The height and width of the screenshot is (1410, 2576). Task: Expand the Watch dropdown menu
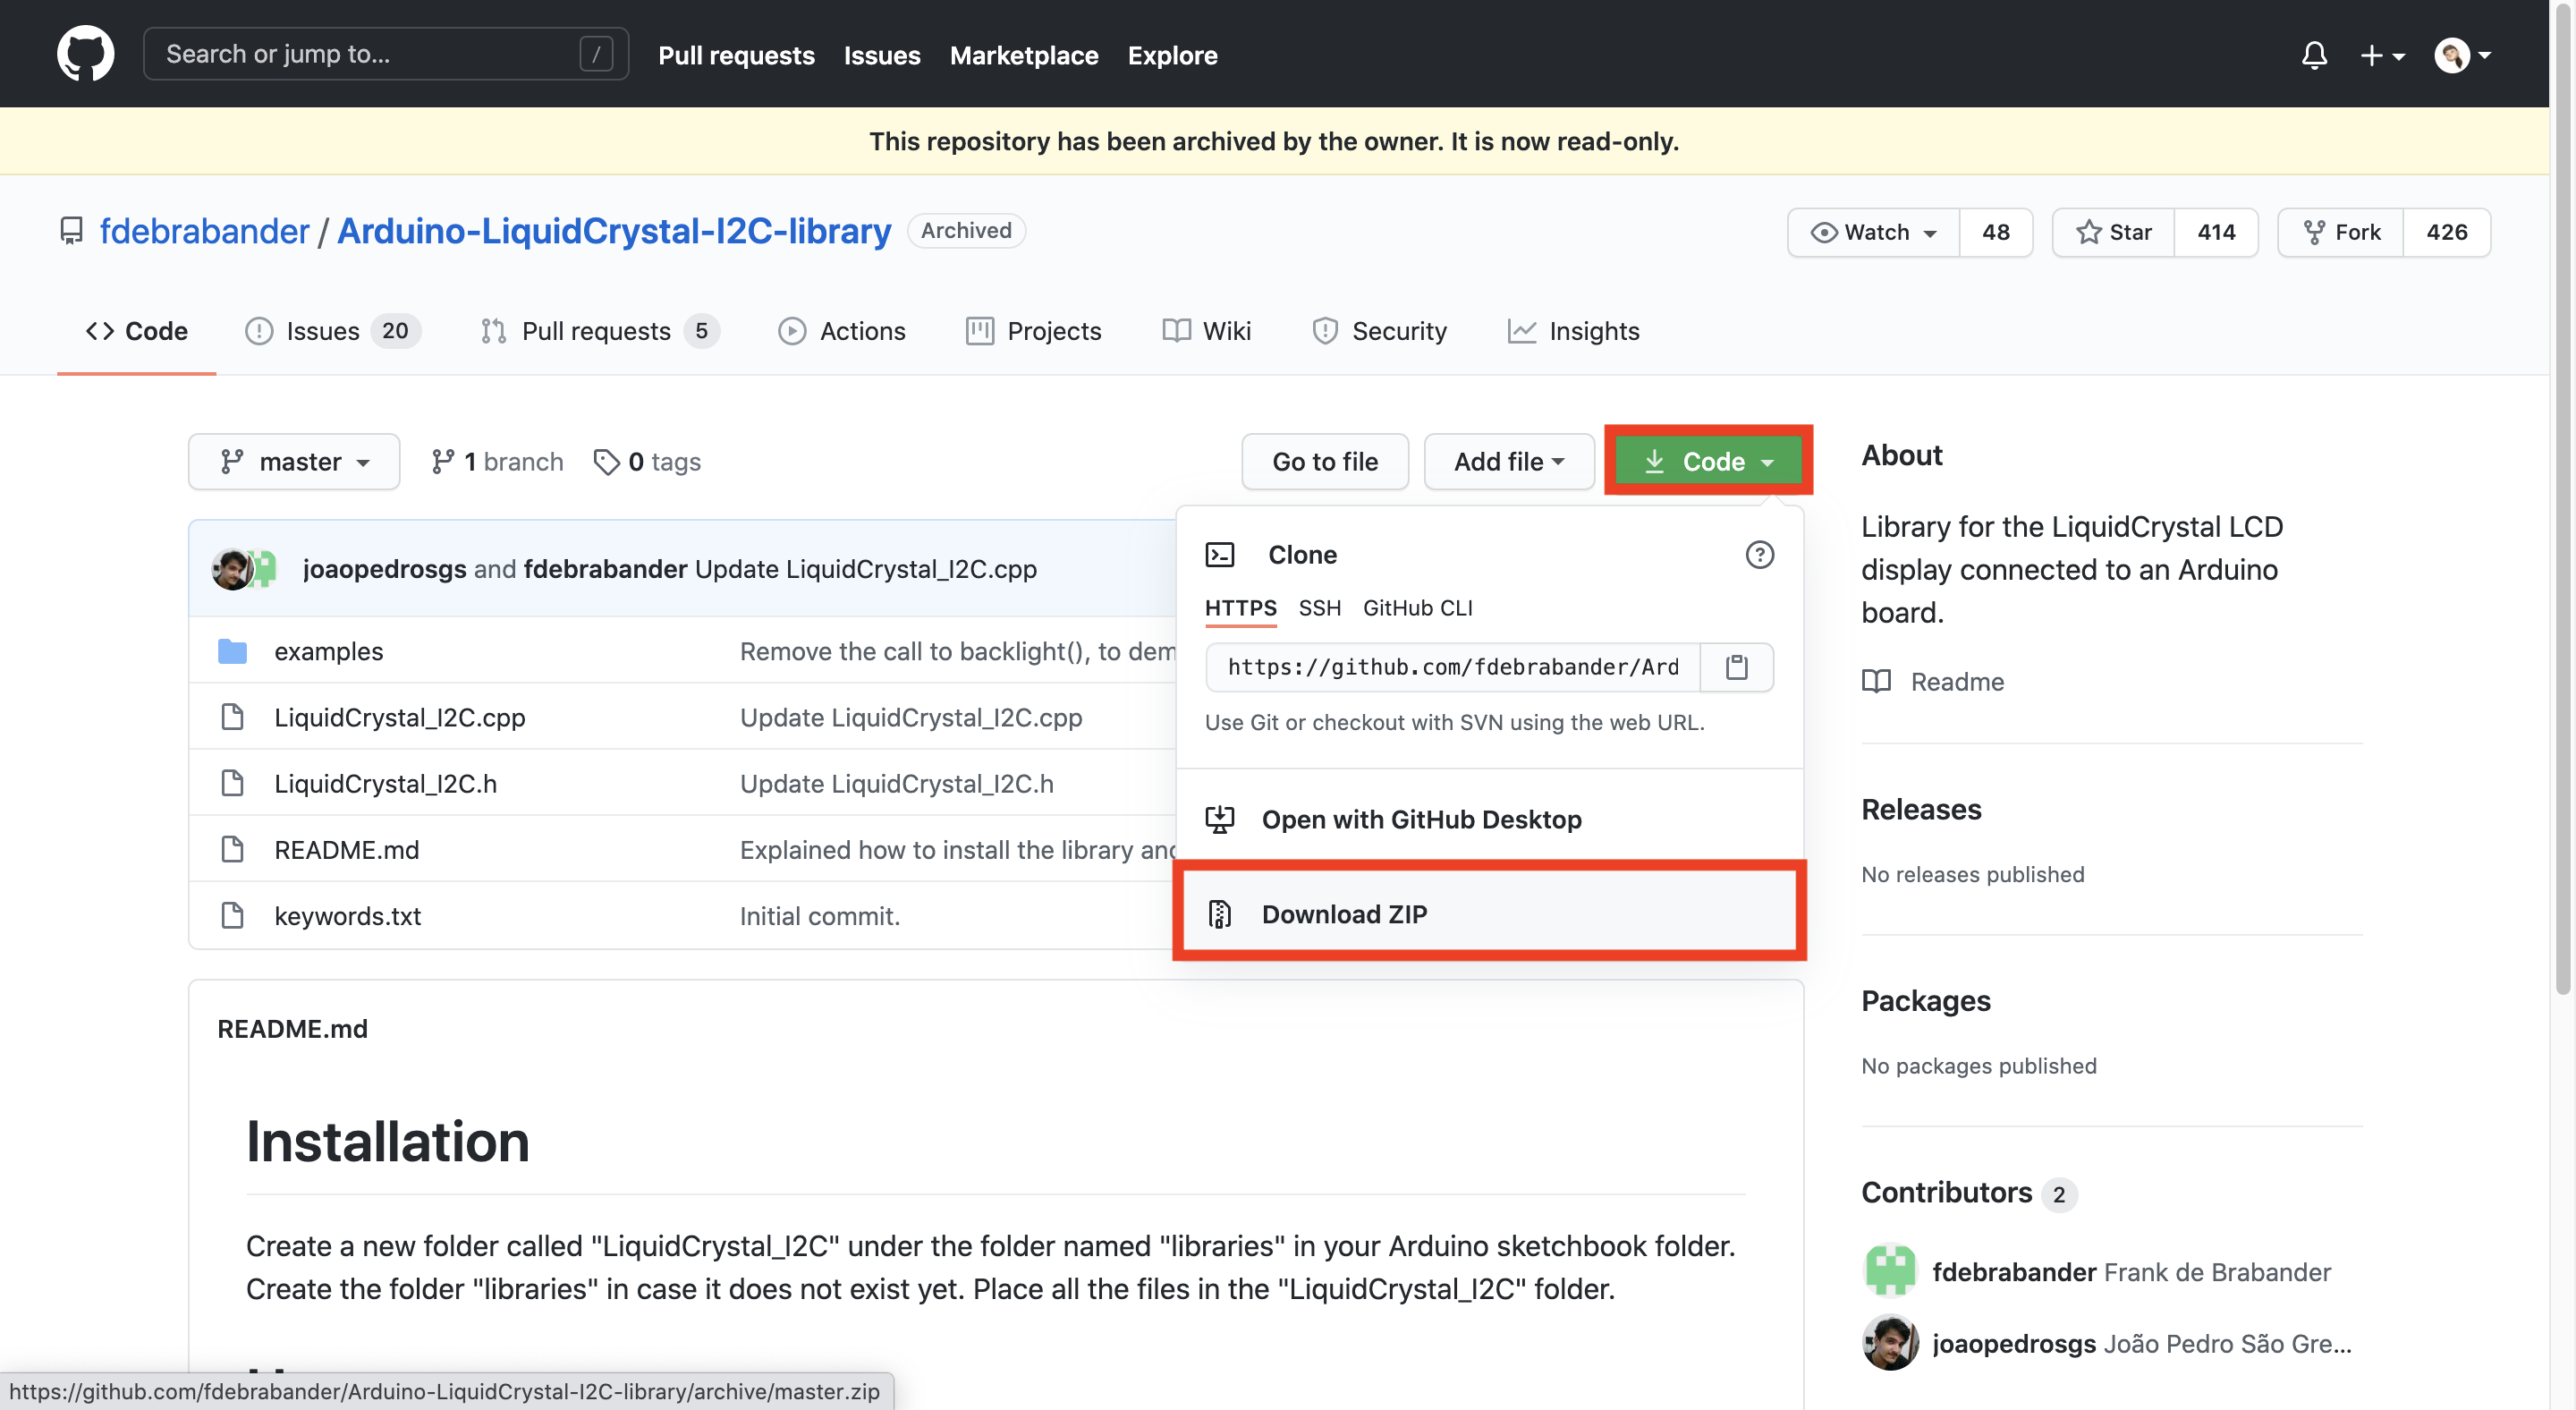(x=1873, y=232)
